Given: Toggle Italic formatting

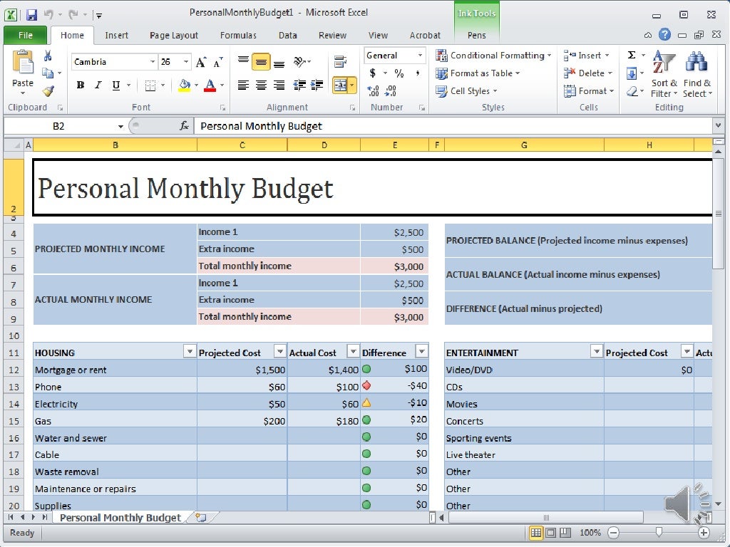Looking at the screenshot, I should (98, 85).
